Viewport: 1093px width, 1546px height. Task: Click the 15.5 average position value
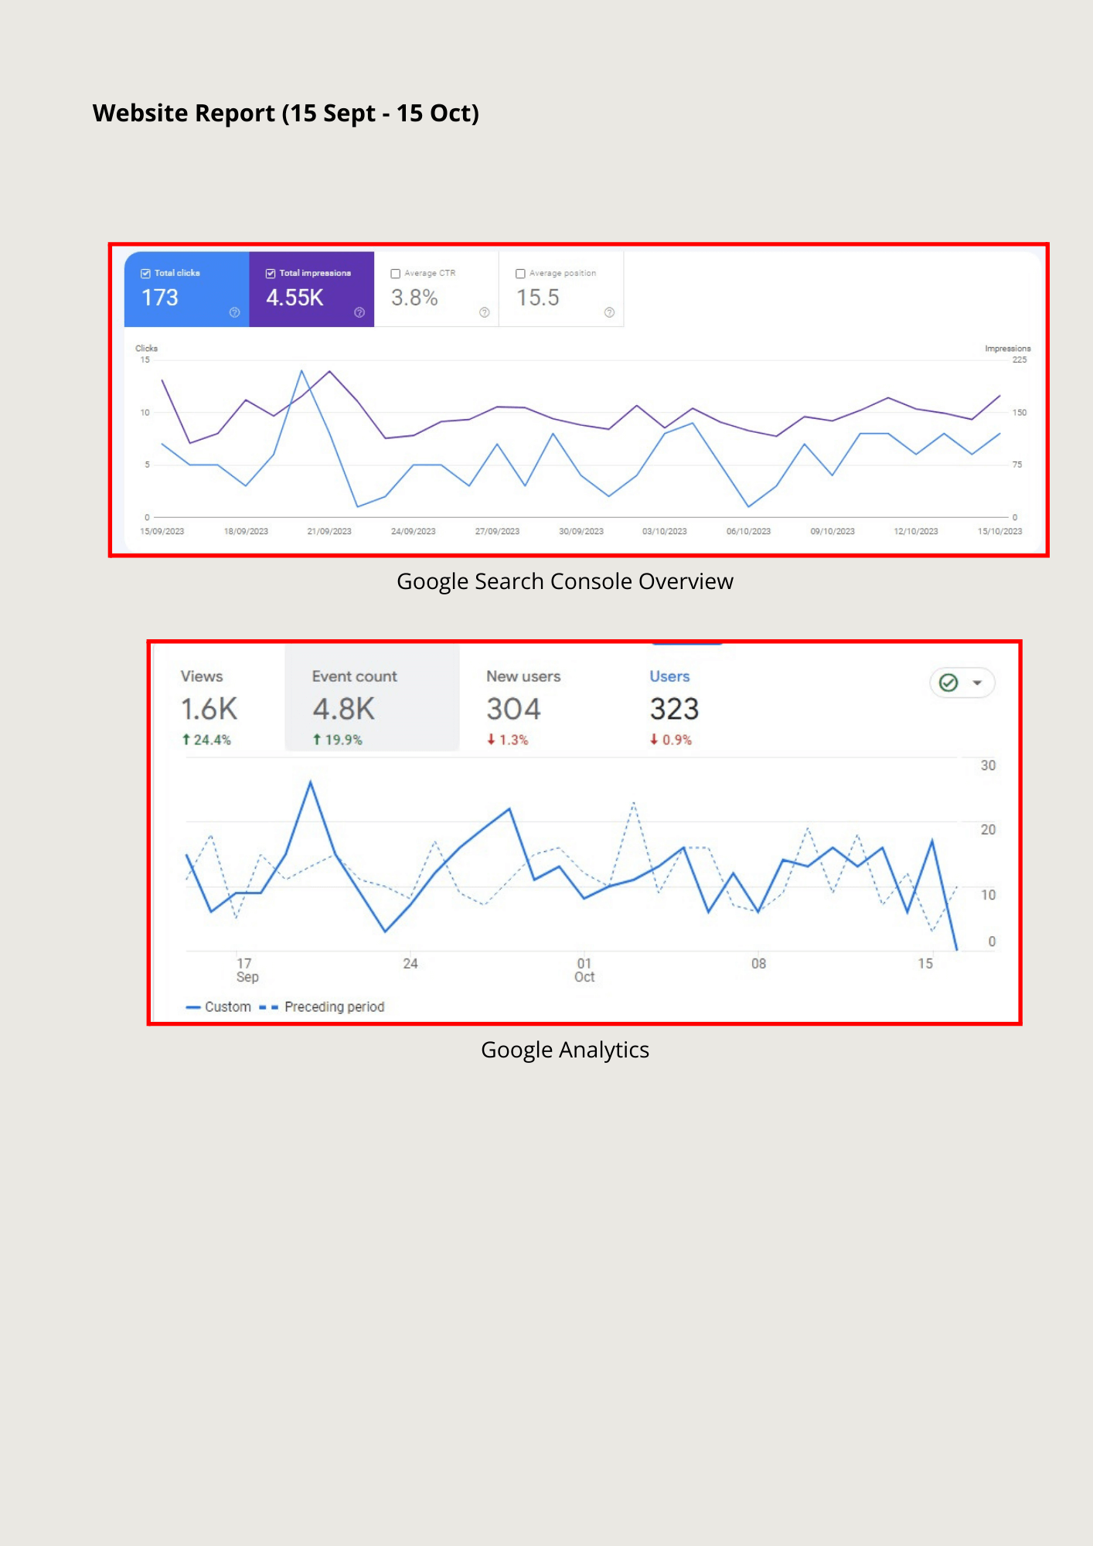(537, 298)
